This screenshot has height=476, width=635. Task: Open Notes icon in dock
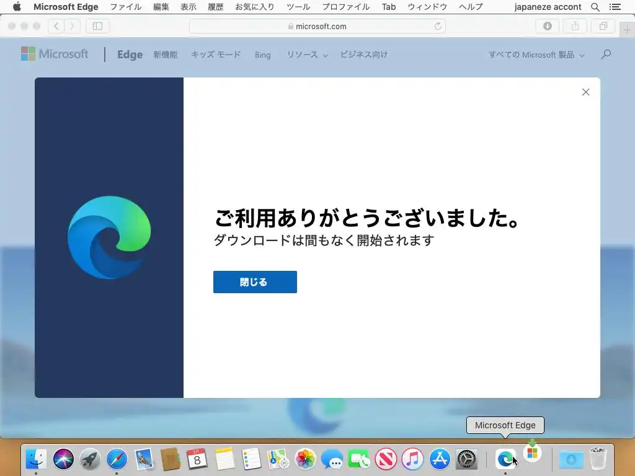tap(224, 459)
